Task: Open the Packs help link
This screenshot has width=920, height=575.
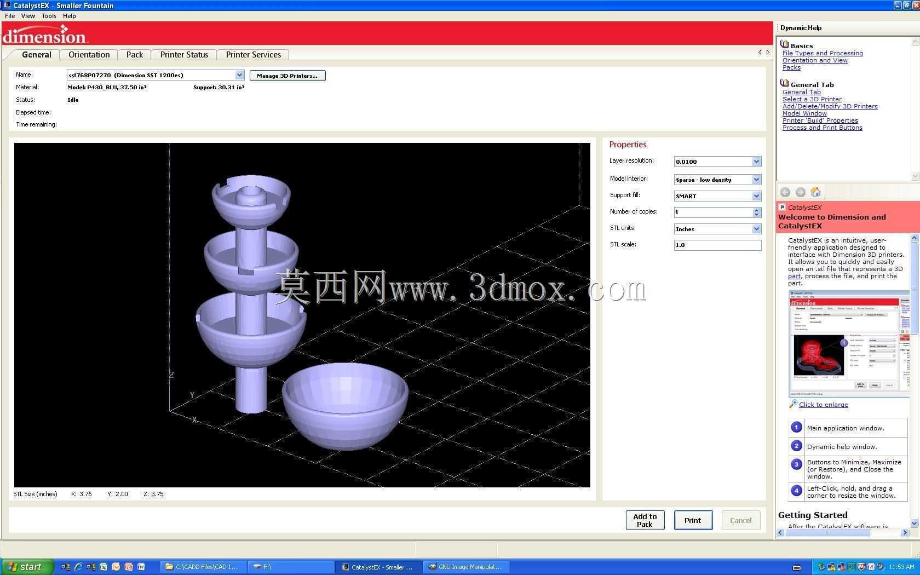Action: point(791,67)
